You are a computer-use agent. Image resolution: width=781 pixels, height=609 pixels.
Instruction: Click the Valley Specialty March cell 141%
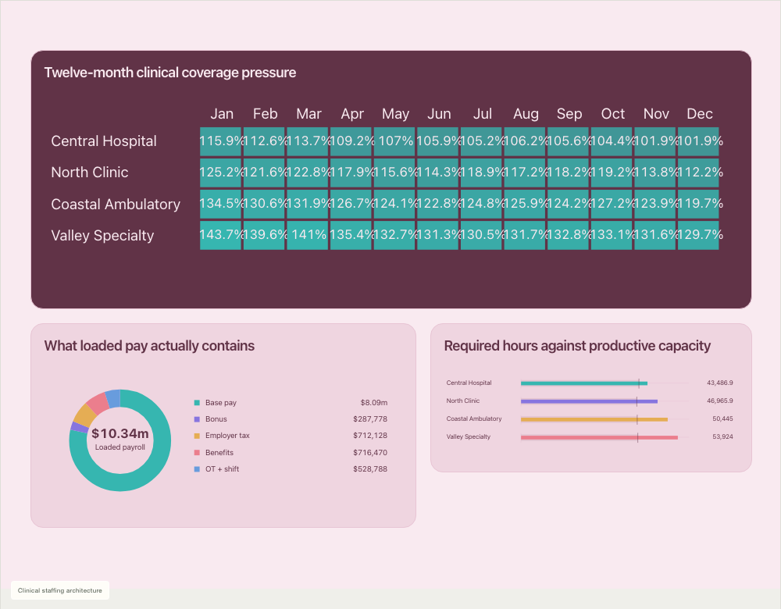tap(307, 235)
